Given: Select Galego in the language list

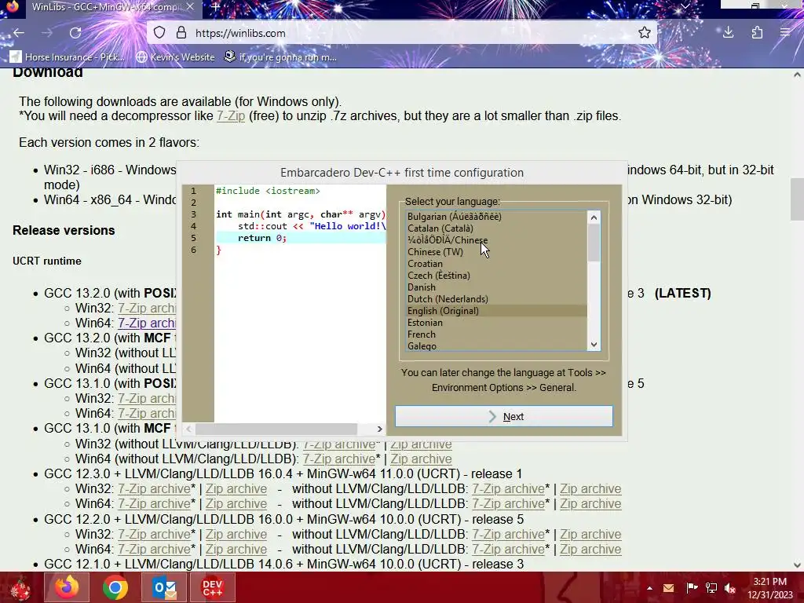Looking at the screenshot, I should (496, 346).
